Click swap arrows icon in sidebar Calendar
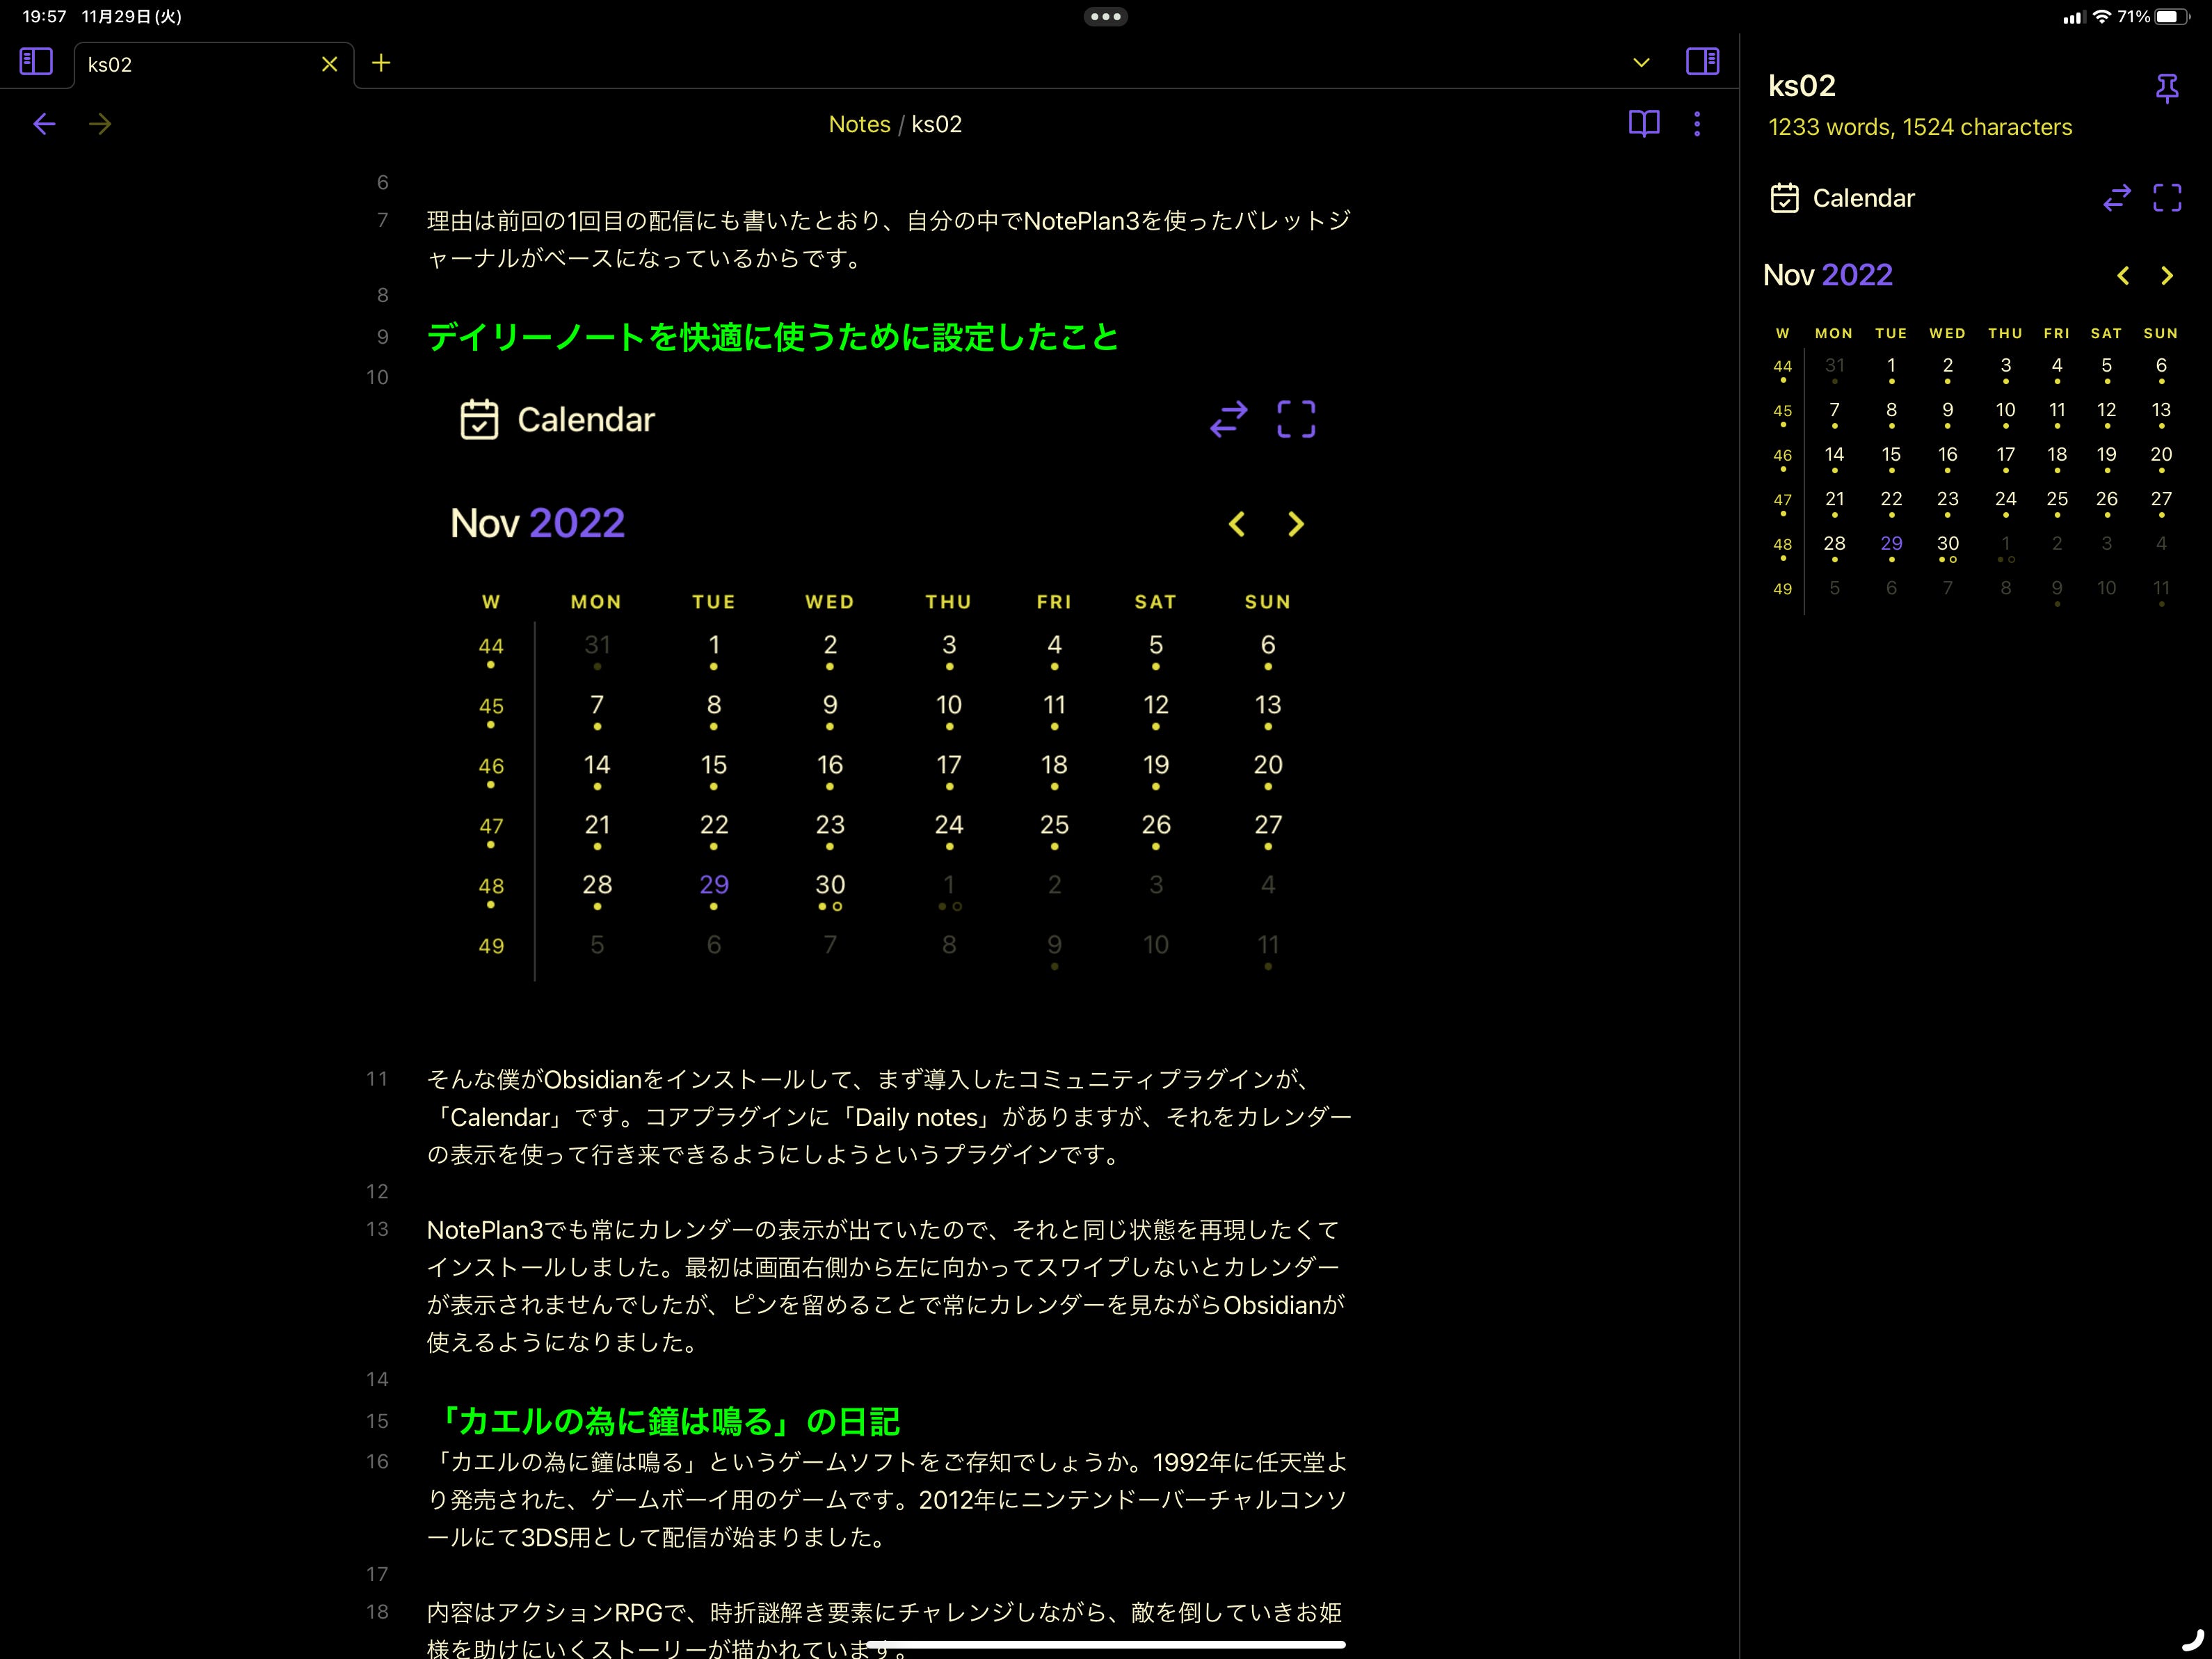This screenshot has height=1659, width=2212. coord(2116,198)
